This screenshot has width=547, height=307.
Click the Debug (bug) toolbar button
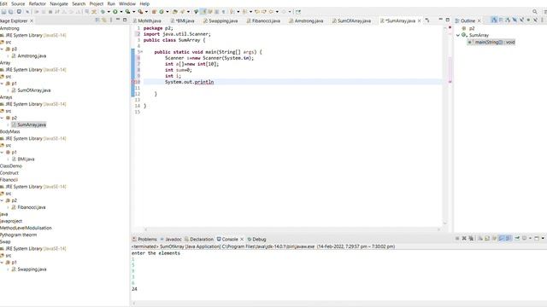[103, 11]
